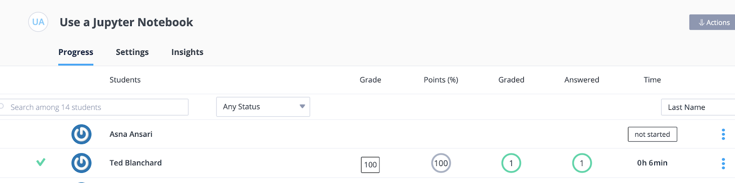This screenshot has width=735, height=183.
Task: Click Ted Blanchard's Graded count circle
Action: [x=511, y=163]
